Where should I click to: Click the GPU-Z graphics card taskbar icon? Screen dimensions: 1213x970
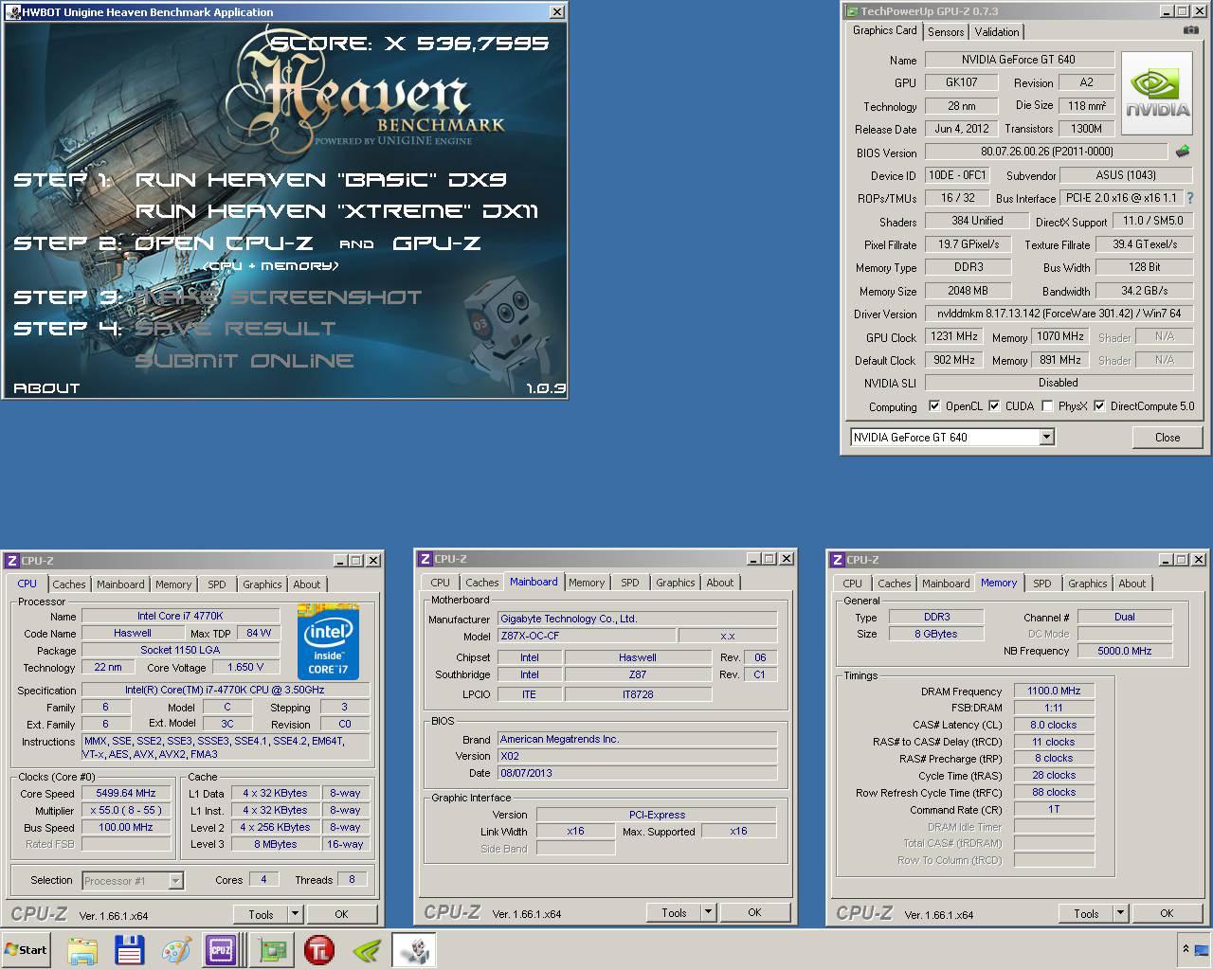coord(273,949)
